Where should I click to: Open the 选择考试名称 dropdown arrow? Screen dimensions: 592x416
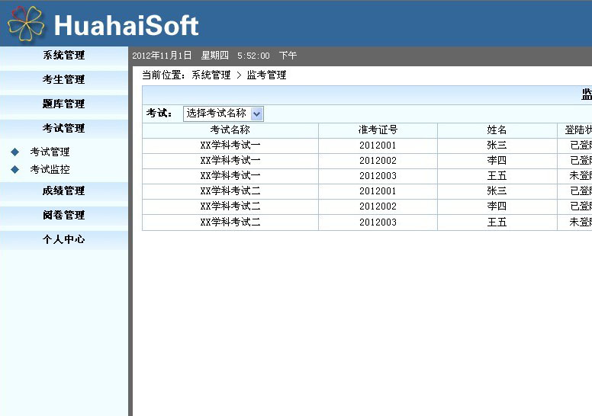[257, 114]
